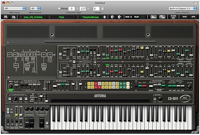Click the Arpeggiator SPEED knob
This screenshot has width=200, height=135.
(x=15, y=99)
